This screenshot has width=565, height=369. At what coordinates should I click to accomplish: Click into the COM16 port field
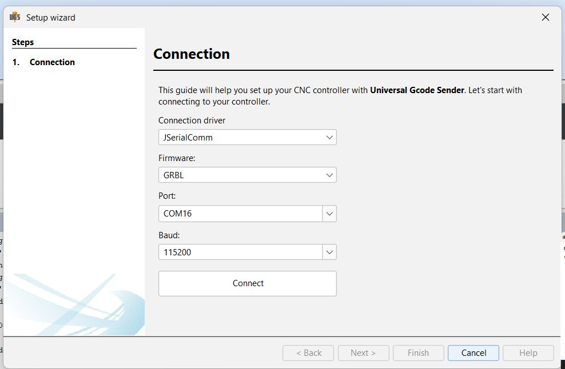240,214
